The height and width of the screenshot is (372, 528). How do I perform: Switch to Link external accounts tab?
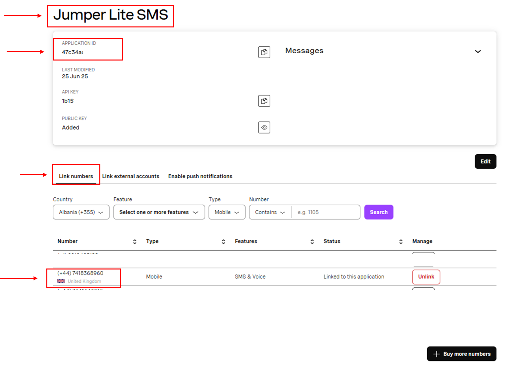pos(131,176)
